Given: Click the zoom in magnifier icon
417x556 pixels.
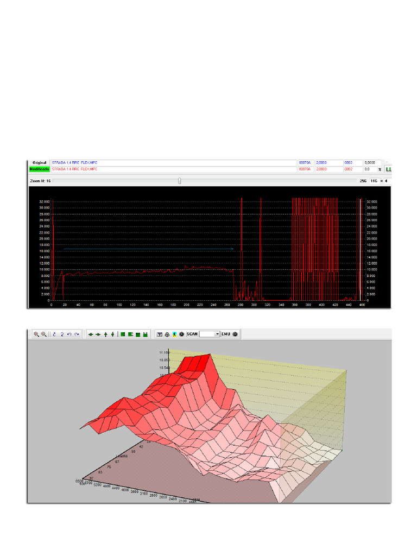Looking at the screenshot, I should (x=36, y=334).
